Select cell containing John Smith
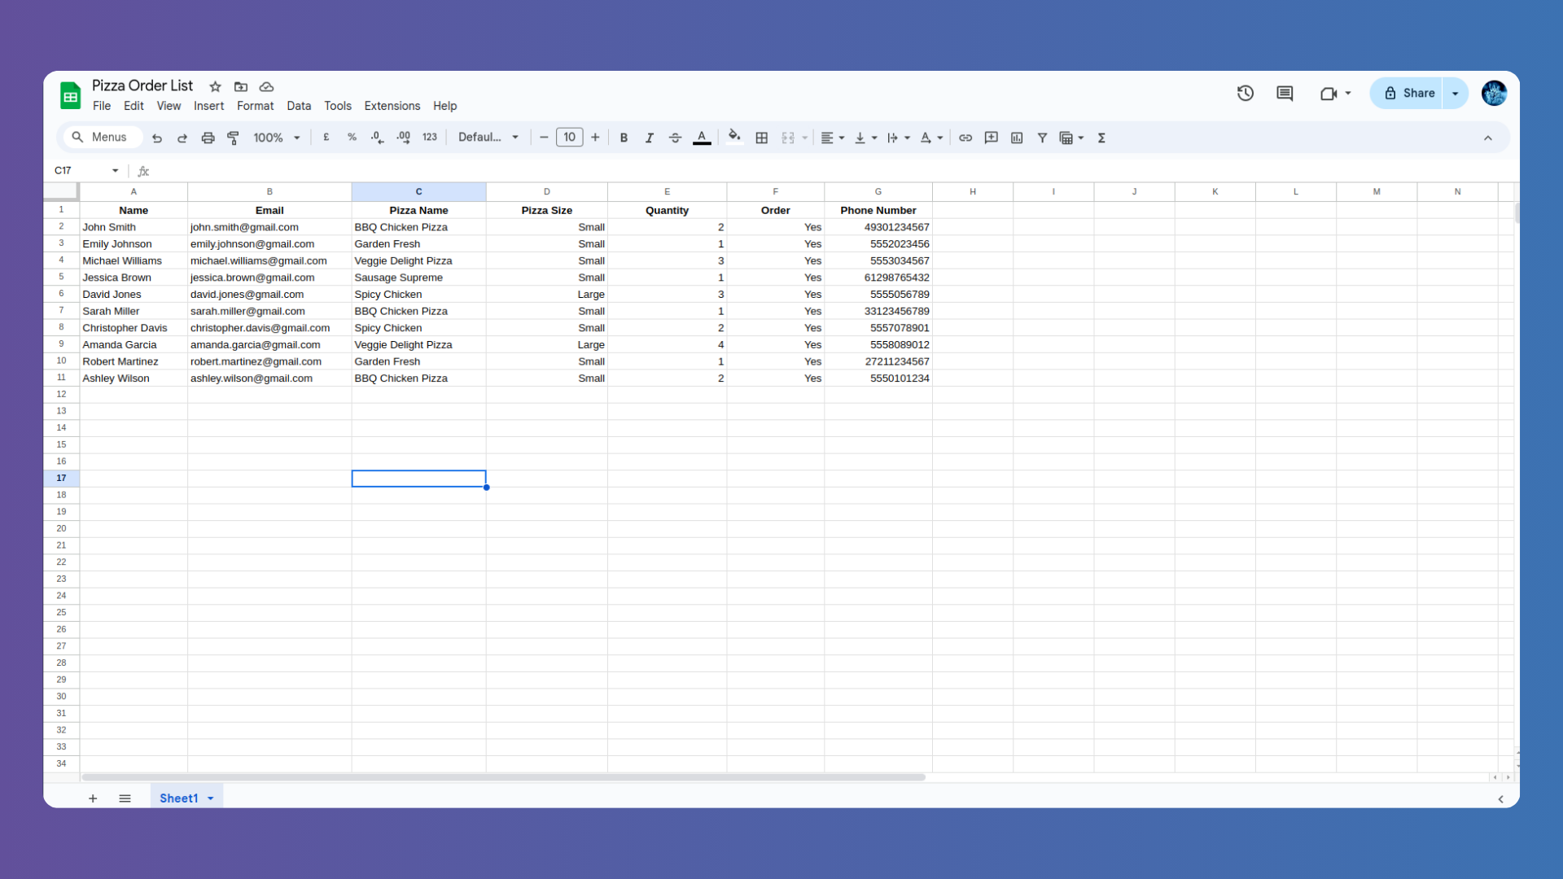This screenshot has height=879, width=1563. click(133, 227)
